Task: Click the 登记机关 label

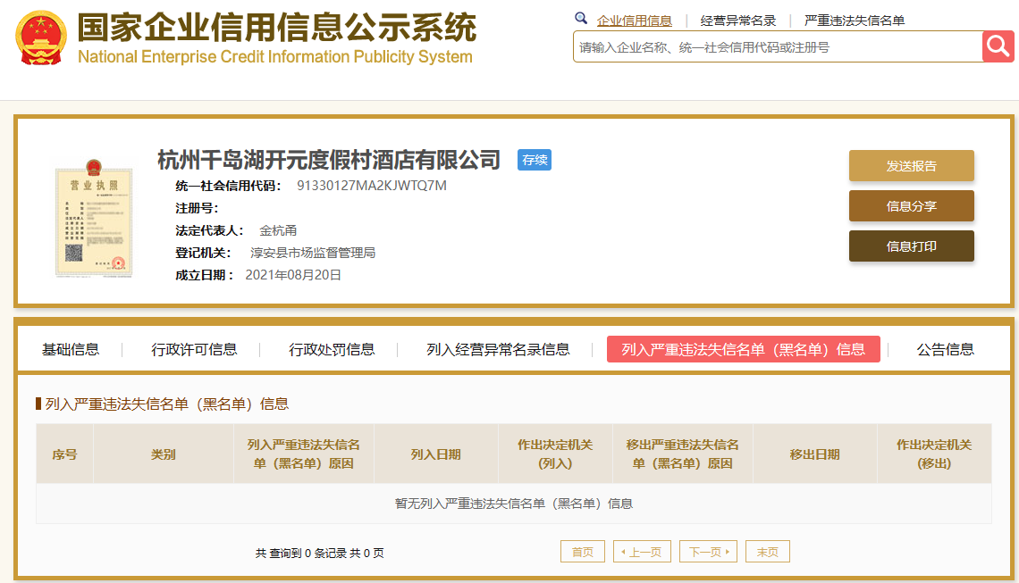Action: tap(203, 253)
